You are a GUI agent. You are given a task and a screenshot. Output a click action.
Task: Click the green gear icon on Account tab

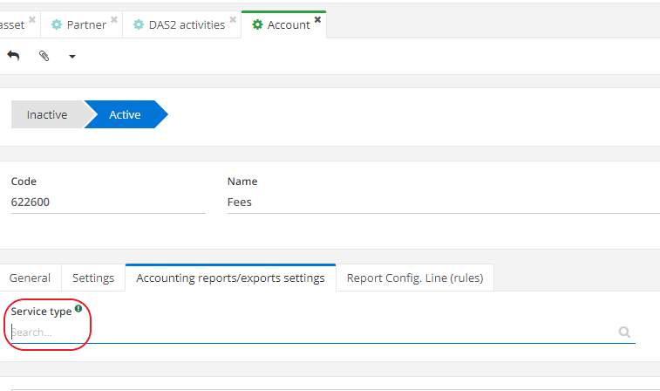[x=257, y=24]
